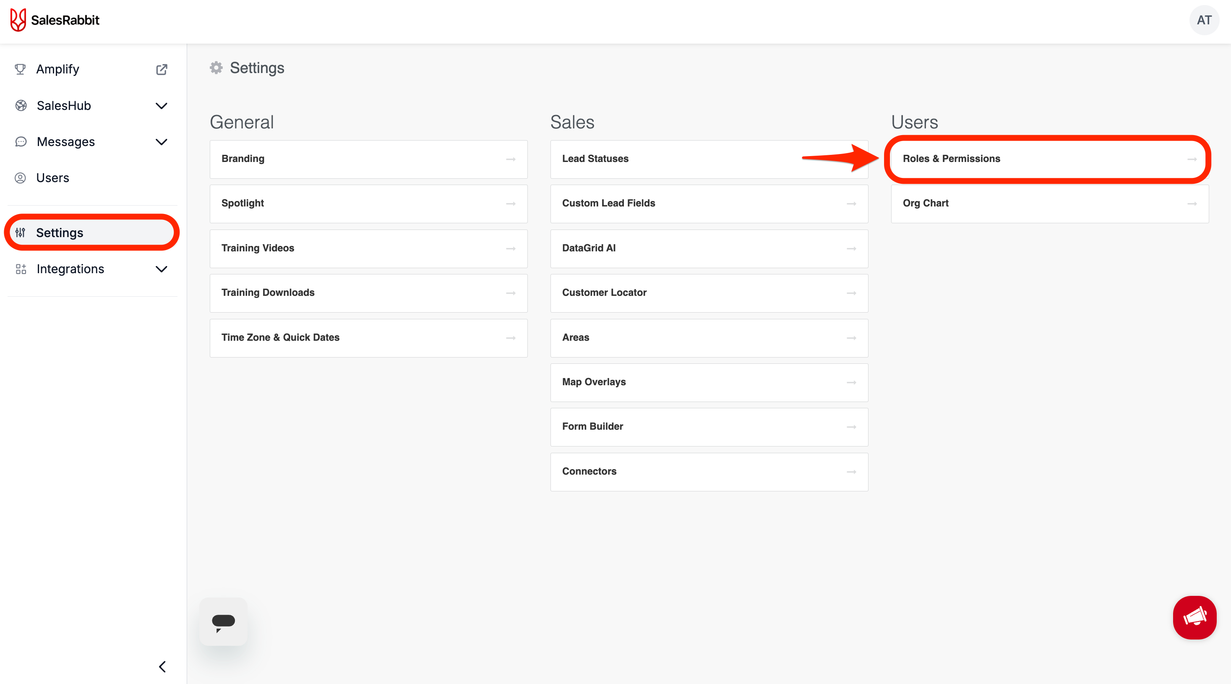
Task: Open the Form Builder card
Action: 709,426
